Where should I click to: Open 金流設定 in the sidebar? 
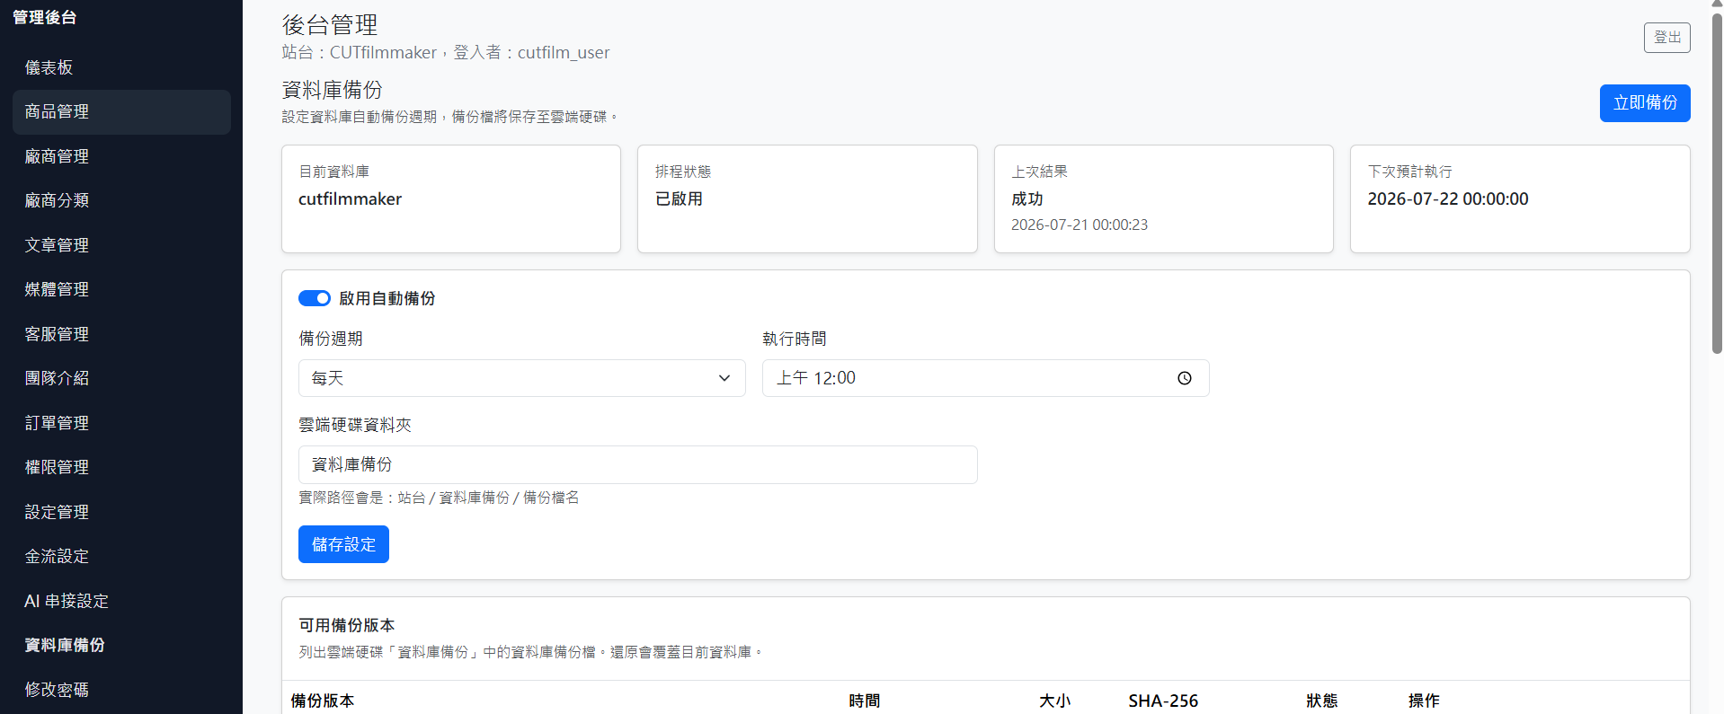pos(121,556)
